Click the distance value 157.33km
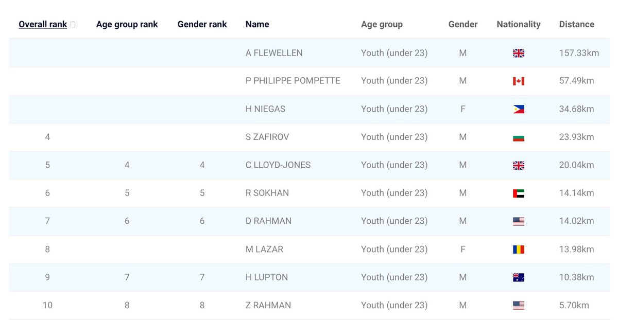 click(x=579, y=52)
